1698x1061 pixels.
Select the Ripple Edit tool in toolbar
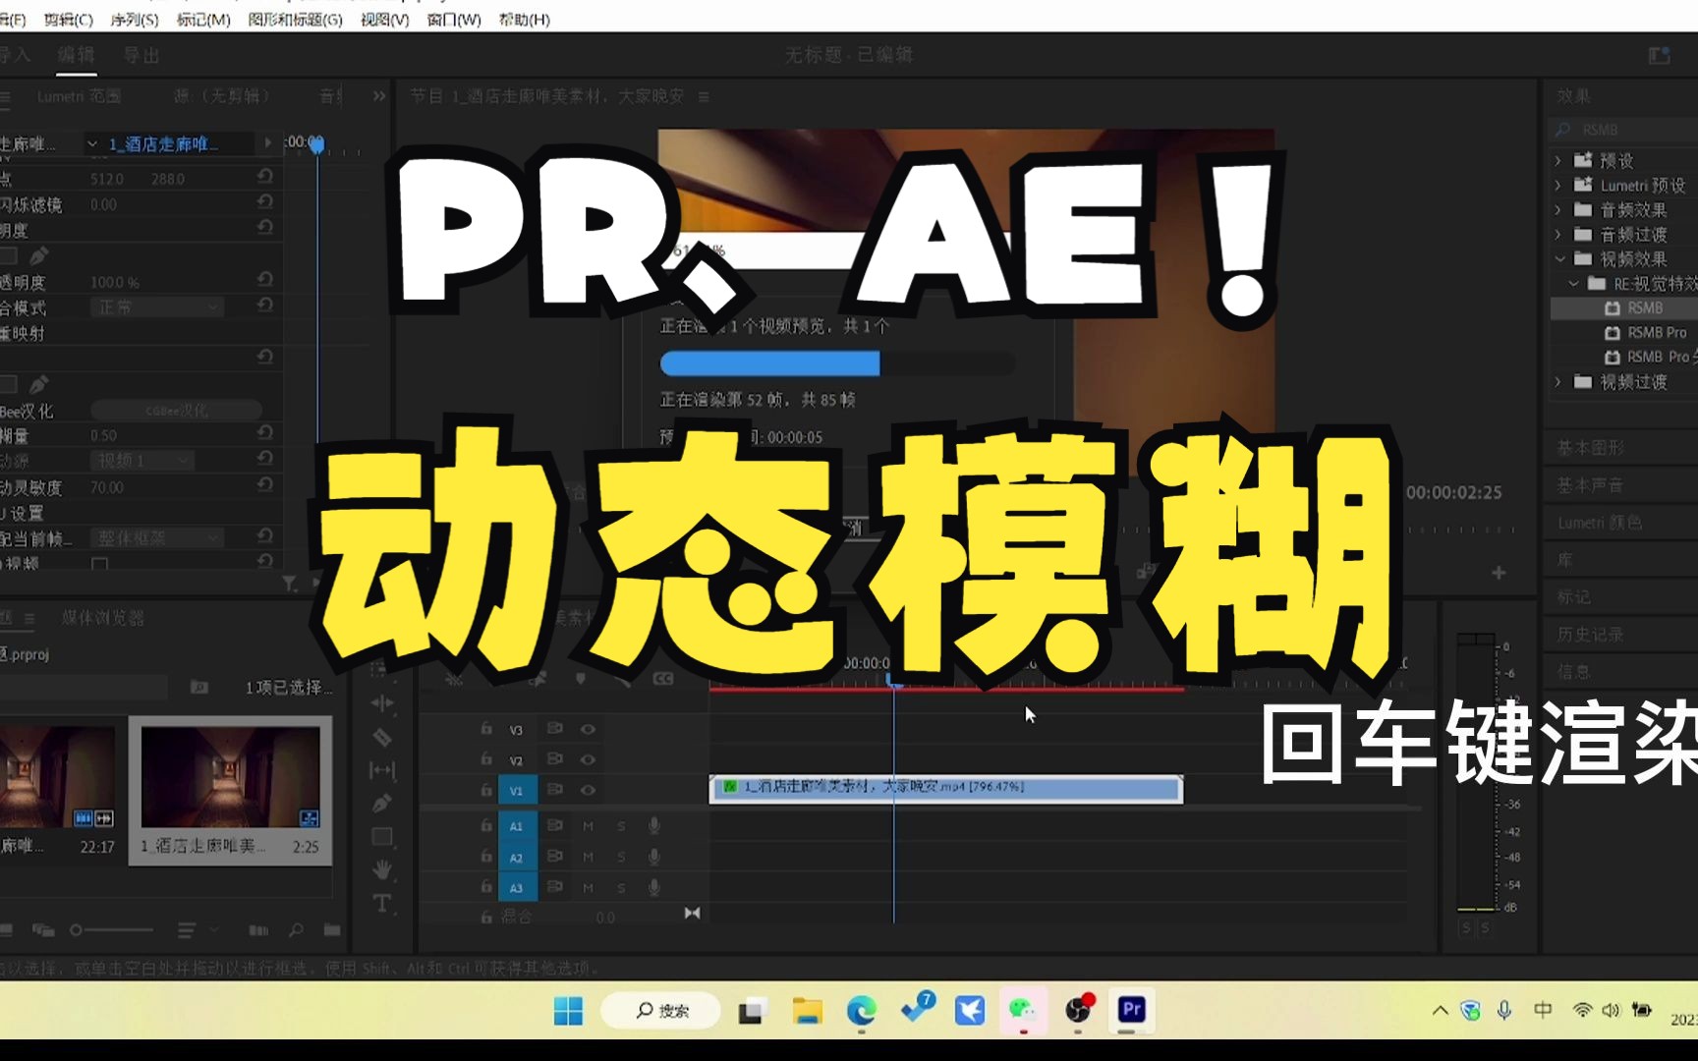[x=382, y=703]
